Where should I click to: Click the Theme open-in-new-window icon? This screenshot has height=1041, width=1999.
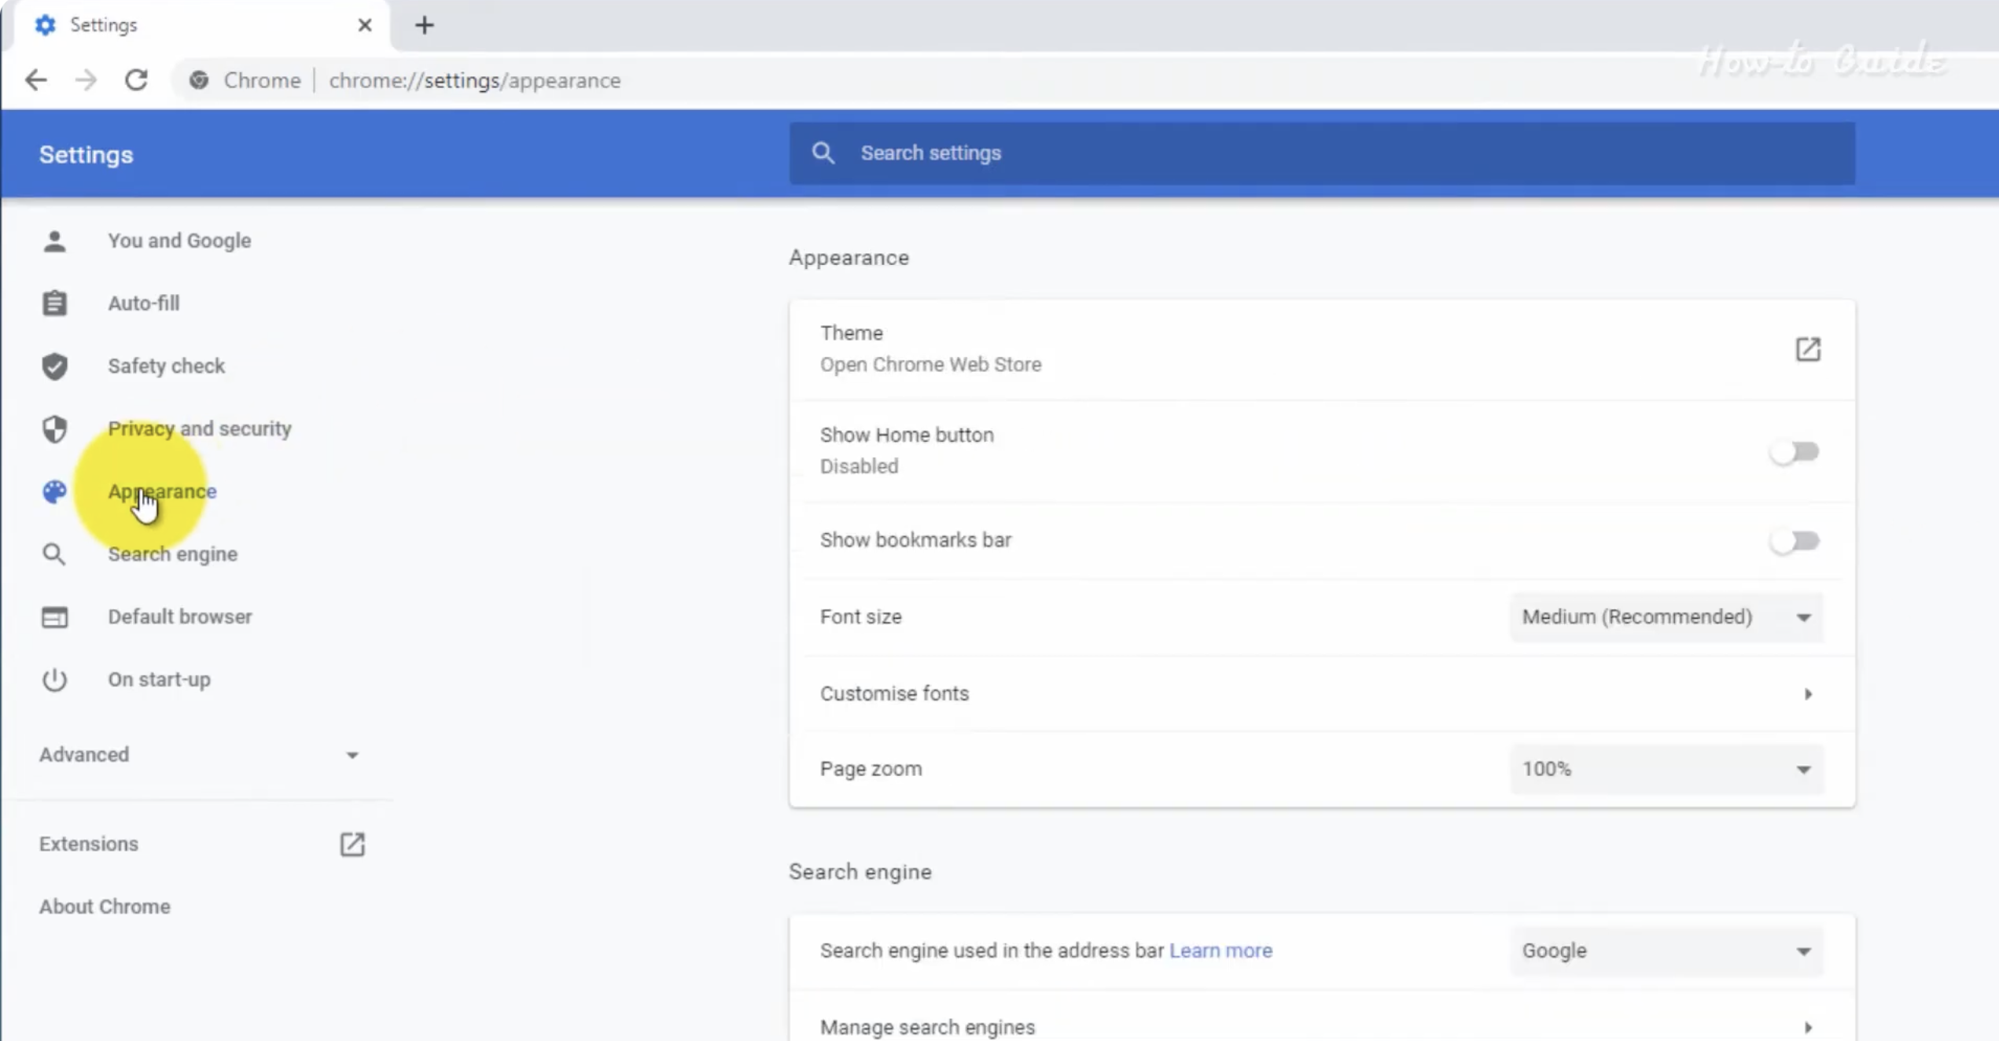point(1807,349)
